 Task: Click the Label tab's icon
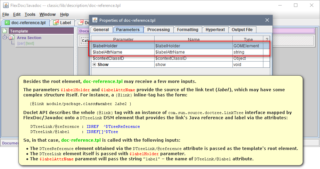[x=56, y=23]
